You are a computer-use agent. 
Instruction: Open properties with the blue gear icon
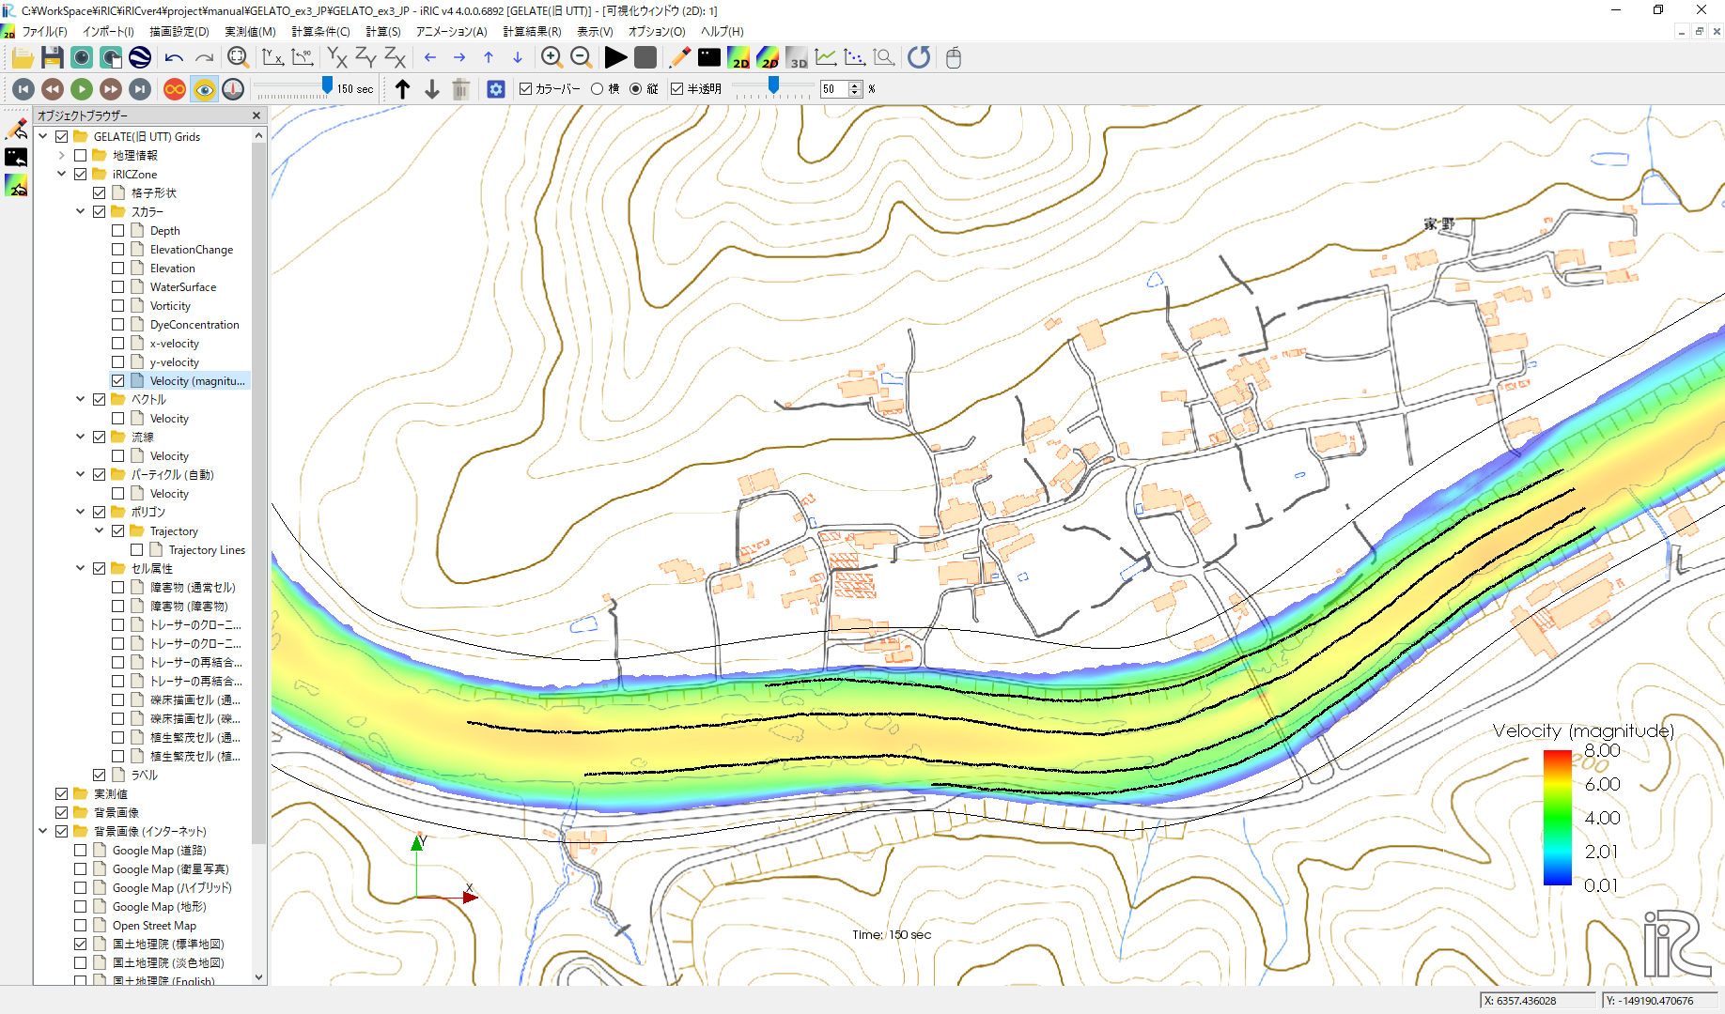496,89
